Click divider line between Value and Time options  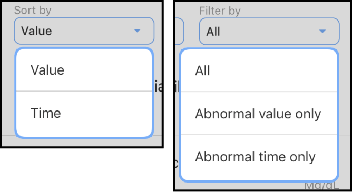(x=84, y=91)
